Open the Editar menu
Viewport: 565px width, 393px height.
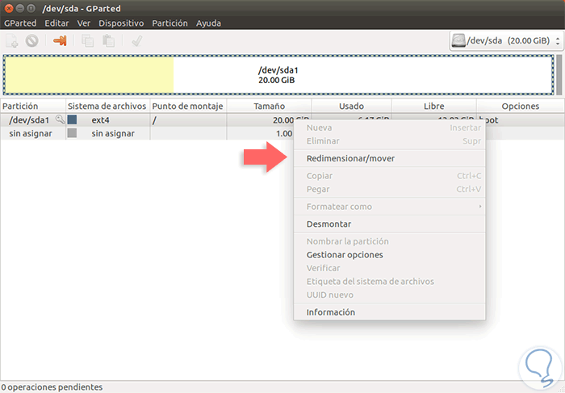[x=56, y=23]
